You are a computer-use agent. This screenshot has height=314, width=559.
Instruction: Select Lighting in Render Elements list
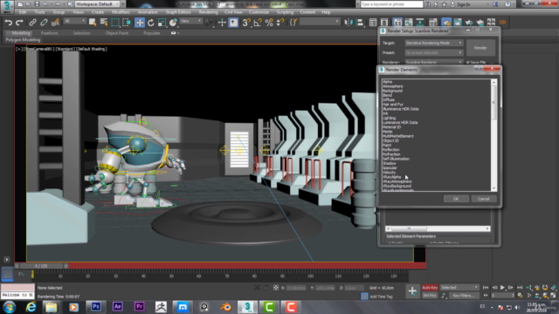[x=389, y=118]
